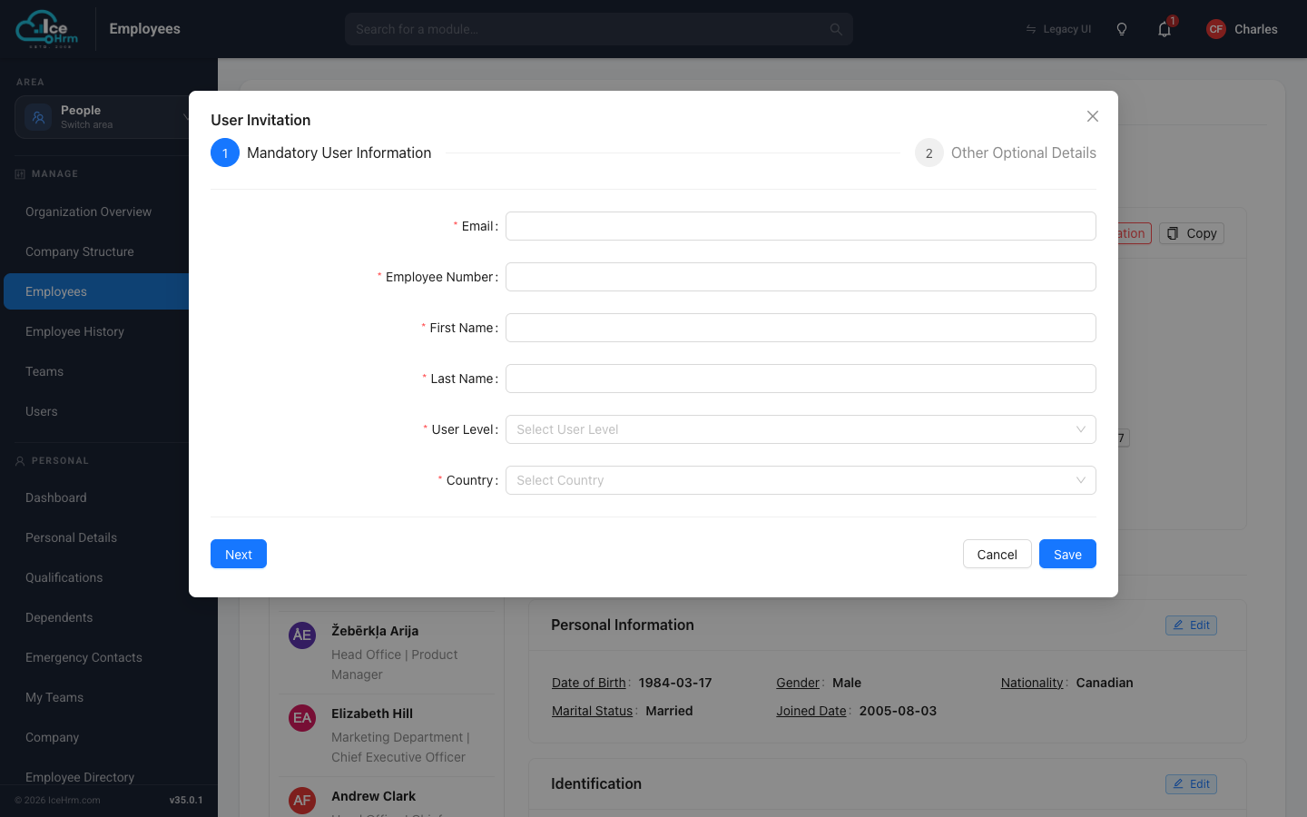Click the Save button
This screenshot has width=1307, height=817.
pyautogui.click(x=1067, y=554)
